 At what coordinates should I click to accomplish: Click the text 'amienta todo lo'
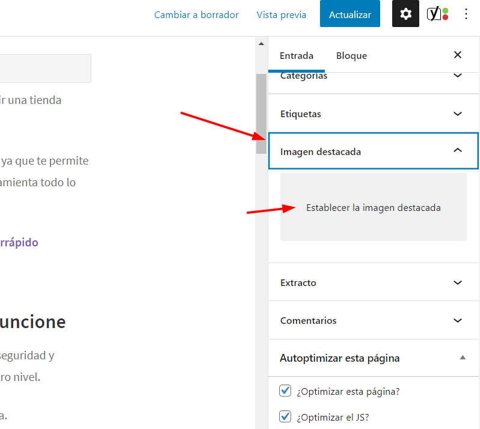38,183
